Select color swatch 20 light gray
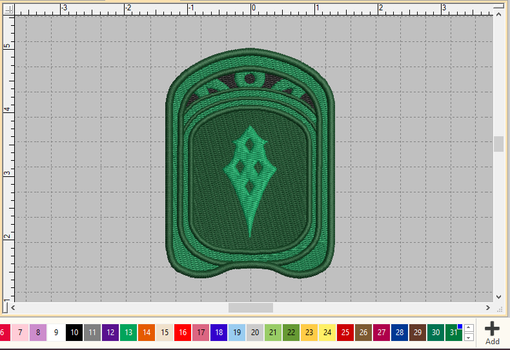This screenshot has width=510, height=350. [255, 333]
